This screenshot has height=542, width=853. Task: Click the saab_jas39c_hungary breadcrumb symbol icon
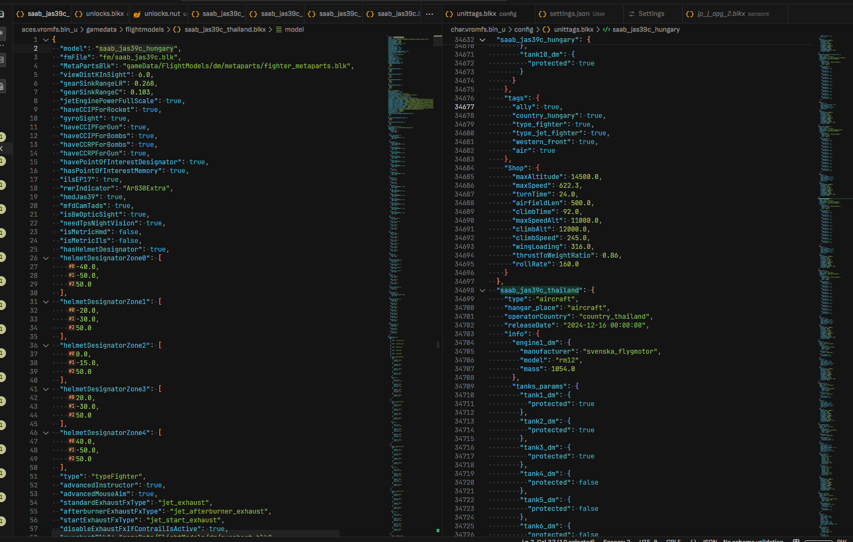(x=606, y=29)
